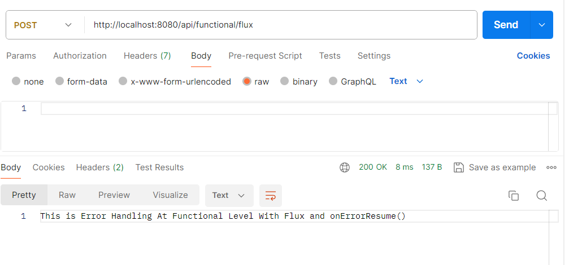This screenshot has width=569, height=265.
Task: Click the search response magnifier icon
Action: click(541, 196)
